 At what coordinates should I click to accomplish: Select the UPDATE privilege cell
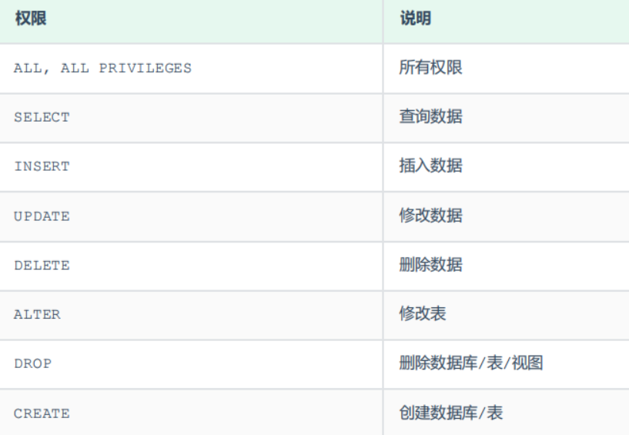(x=42, y=216)
